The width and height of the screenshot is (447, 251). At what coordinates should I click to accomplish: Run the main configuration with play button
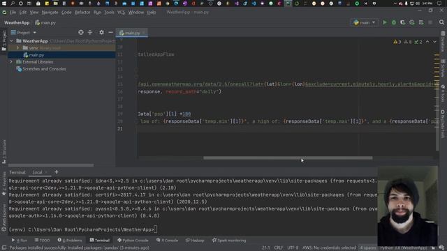385,22
